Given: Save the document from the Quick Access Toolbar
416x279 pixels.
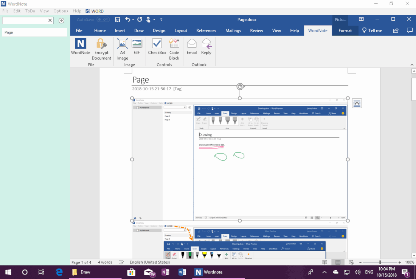Looking at the screenshot, I should [x=118, y=20].
